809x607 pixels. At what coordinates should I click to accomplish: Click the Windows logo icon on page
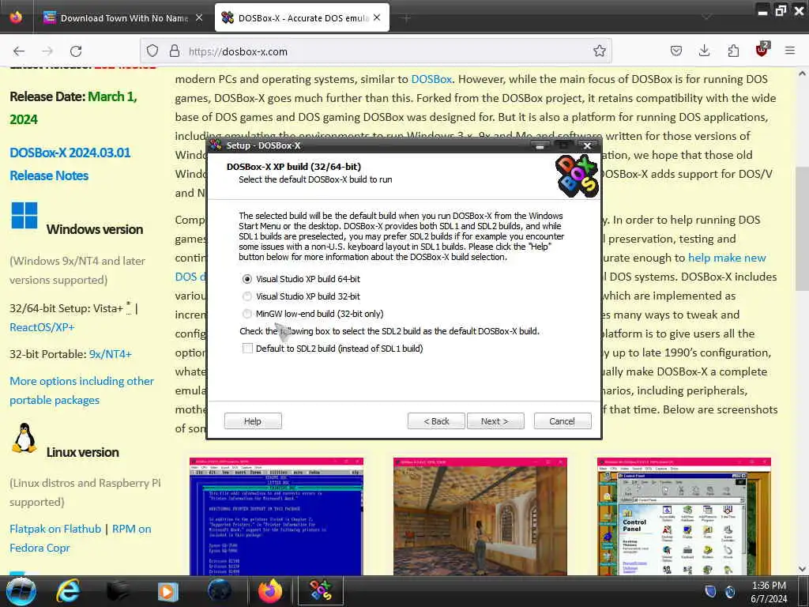point(24,215)
